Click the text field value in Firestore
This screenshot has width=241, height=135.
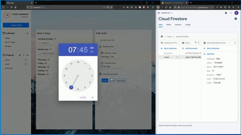[x=219, y=79]
